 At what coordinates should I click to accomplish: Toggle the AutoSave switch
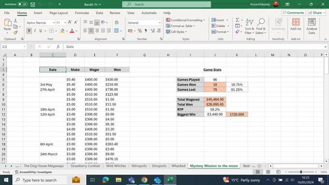[x=22, y=4]
